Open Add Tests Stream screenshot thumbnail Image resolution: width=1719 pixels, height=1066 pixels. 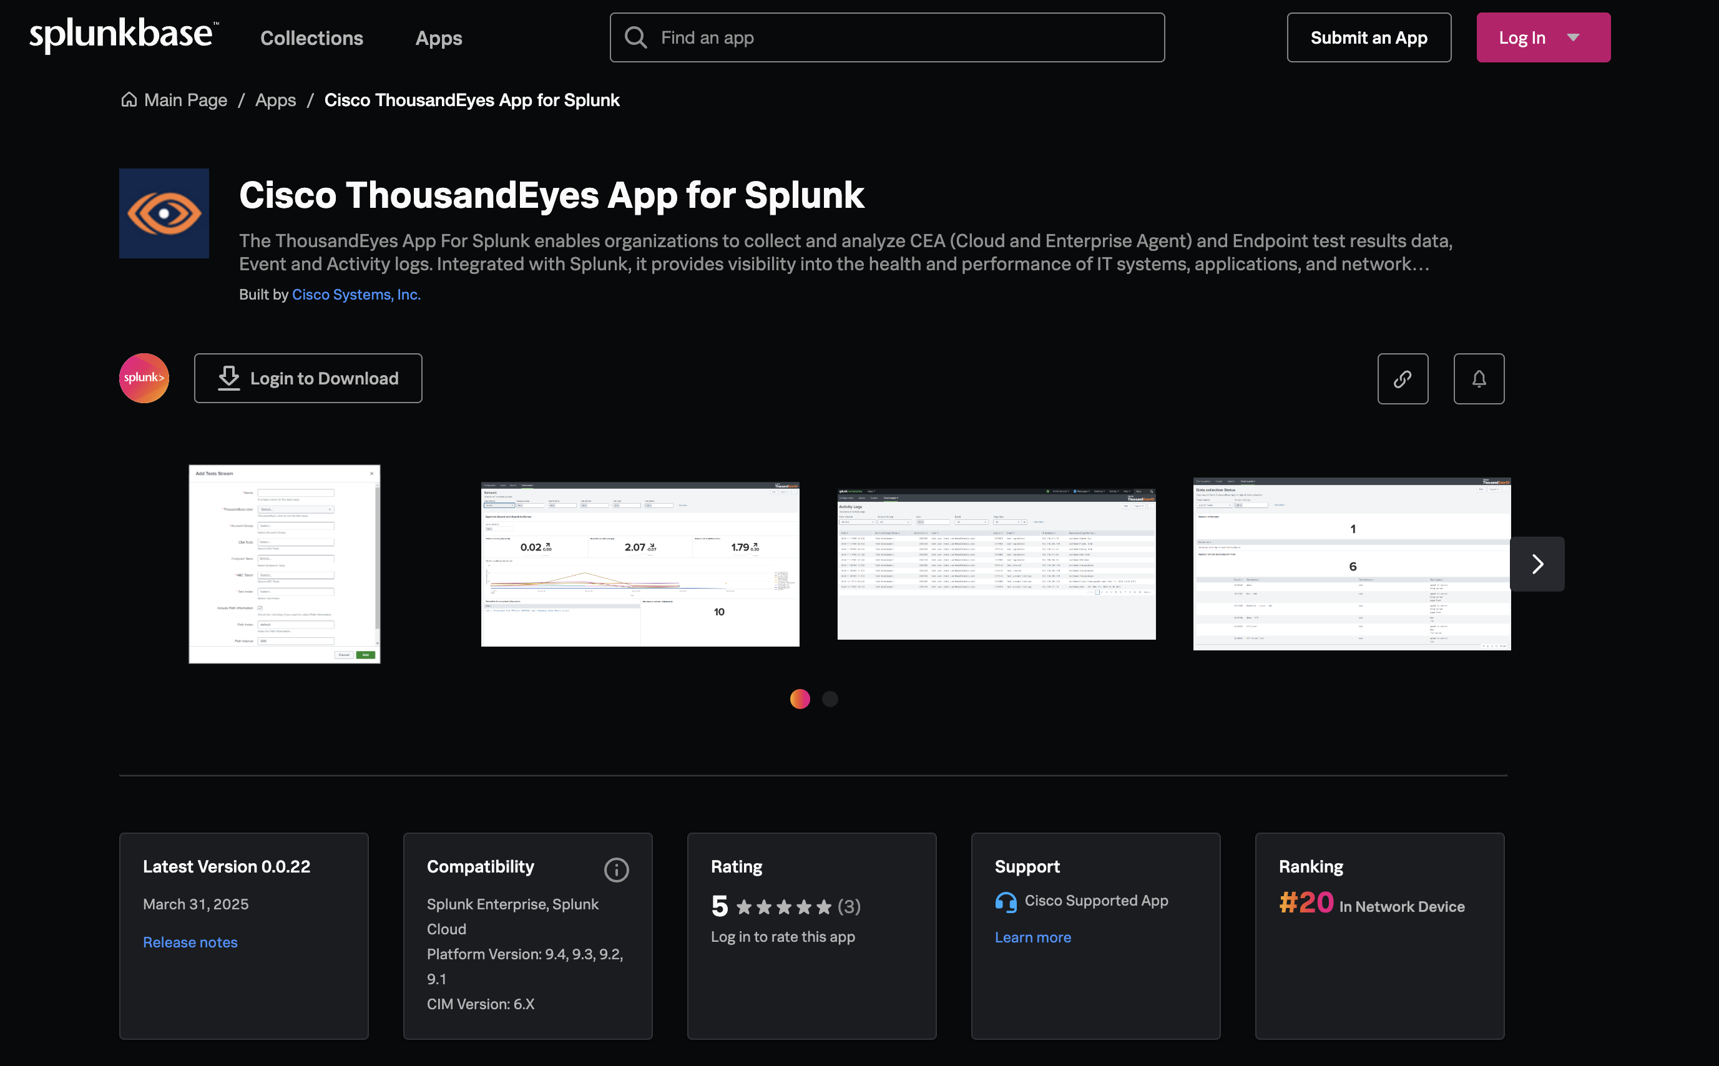[x=284, y=564]
